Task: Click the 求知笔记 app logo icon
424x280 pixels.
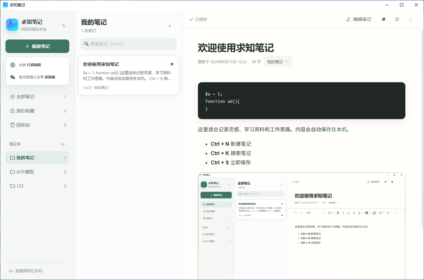Action: point(12,25)
